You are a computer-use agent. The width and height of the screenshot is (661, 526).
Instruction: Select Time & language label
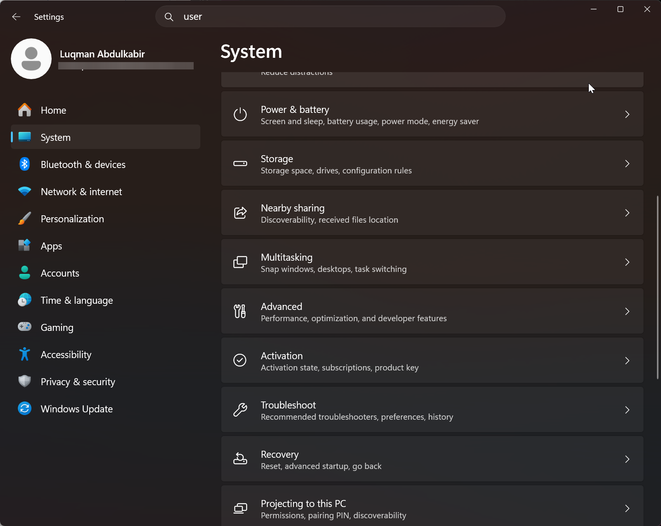tap(77, 301)
